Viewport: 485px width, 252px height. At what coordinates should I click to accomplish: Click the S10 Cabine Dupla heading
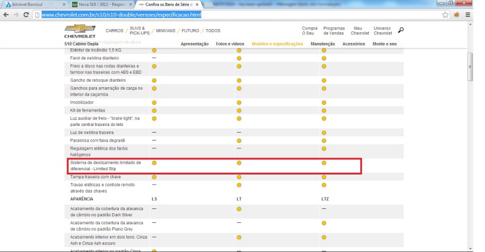point(81,44)
